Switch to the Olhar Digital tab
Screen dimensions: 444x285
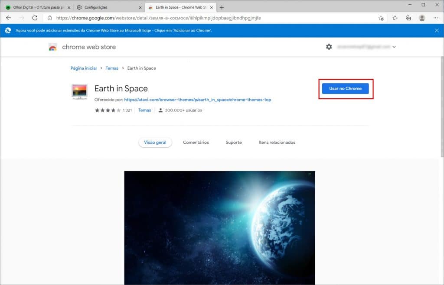point(37,7)
